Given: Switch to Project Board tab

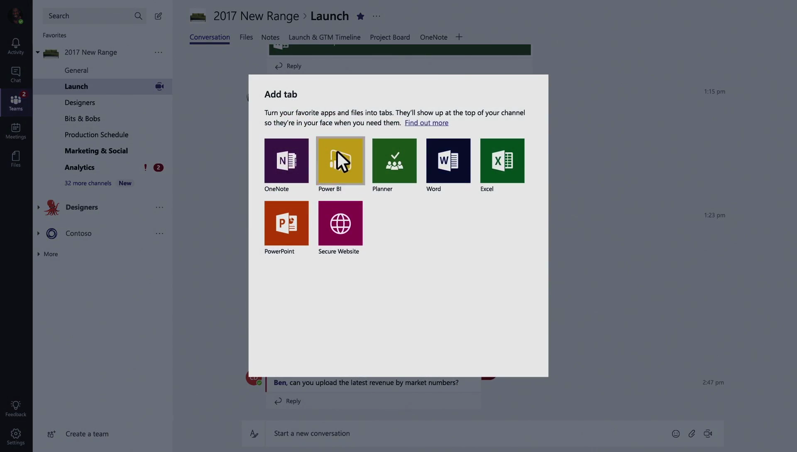Looking at the screenshot, I should click(x=390, y=37).
